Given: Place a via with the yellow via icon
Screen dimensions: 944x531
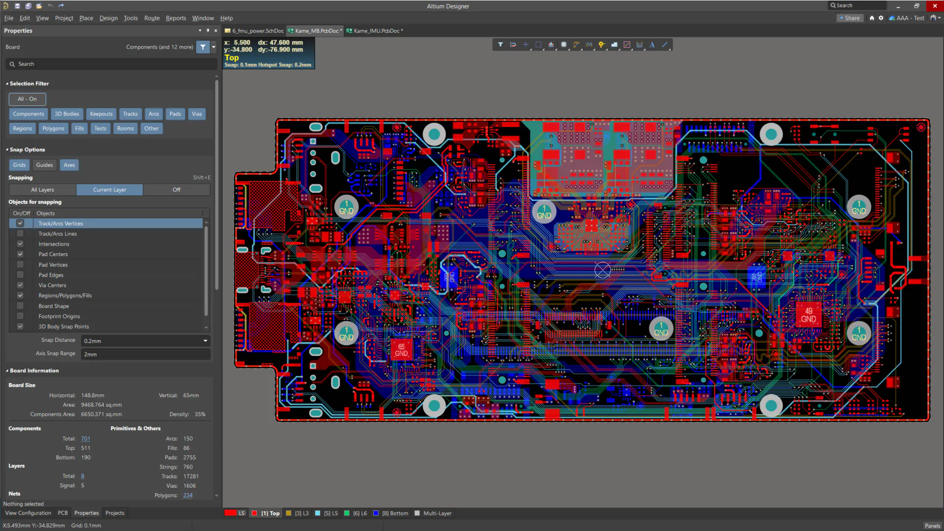Looking at the screenshot, I should [601, 45].
